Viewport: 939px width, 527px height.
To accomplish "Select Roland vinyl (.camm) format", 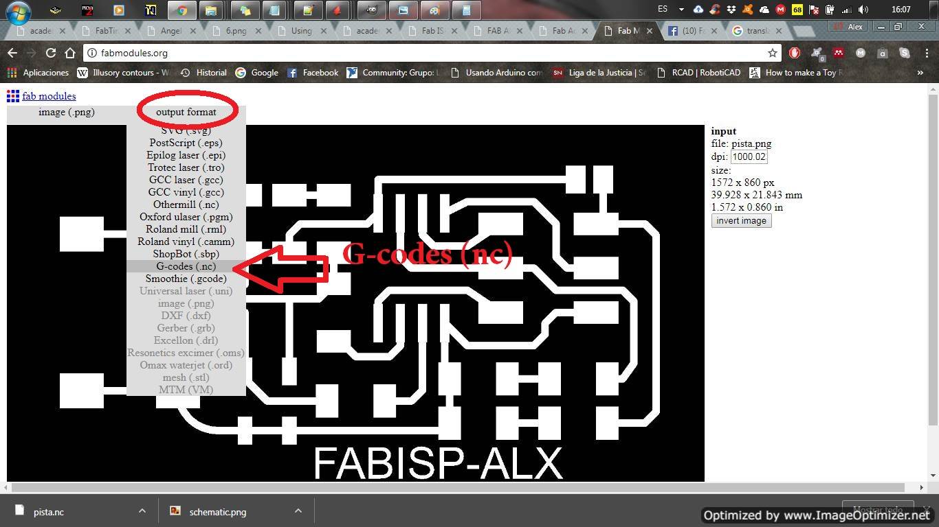I will (x=186, y=242).
